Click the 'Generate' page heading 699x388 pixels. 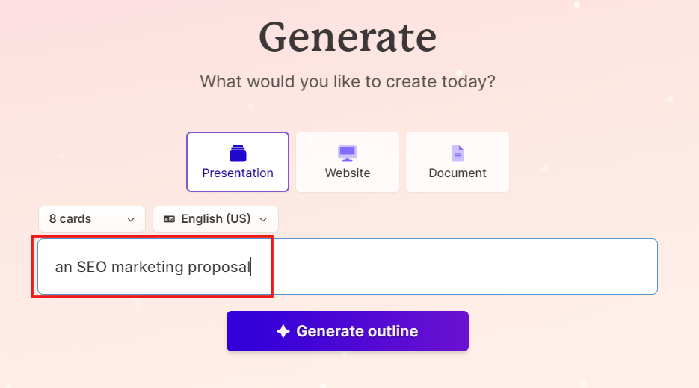[348, 37]
